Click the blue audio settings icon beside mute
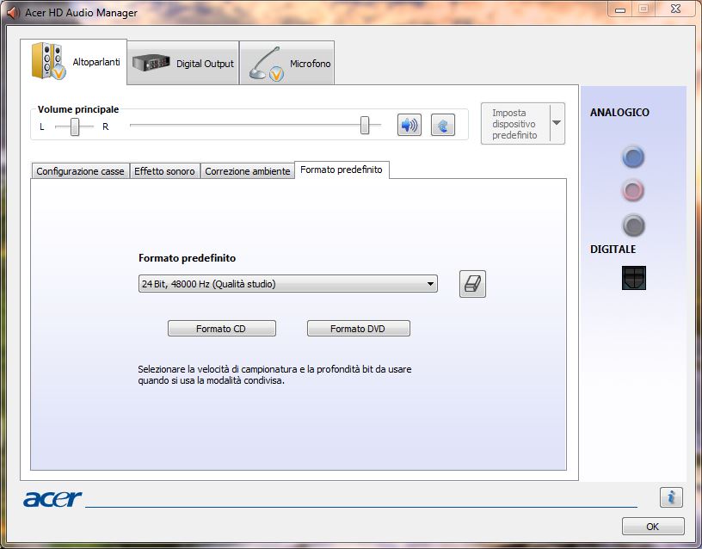The width and height of the screenshot is (702, 549). point(443,125)
